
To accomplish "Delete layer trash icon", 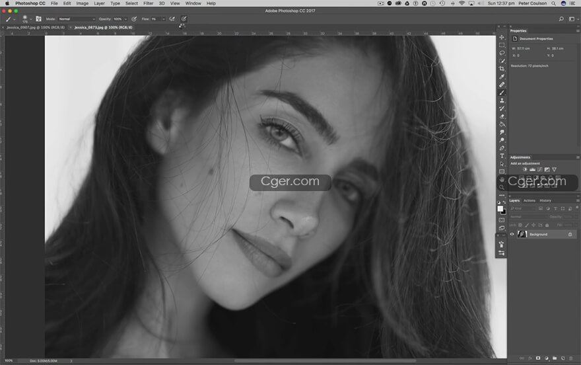I will tap(570, 358).
